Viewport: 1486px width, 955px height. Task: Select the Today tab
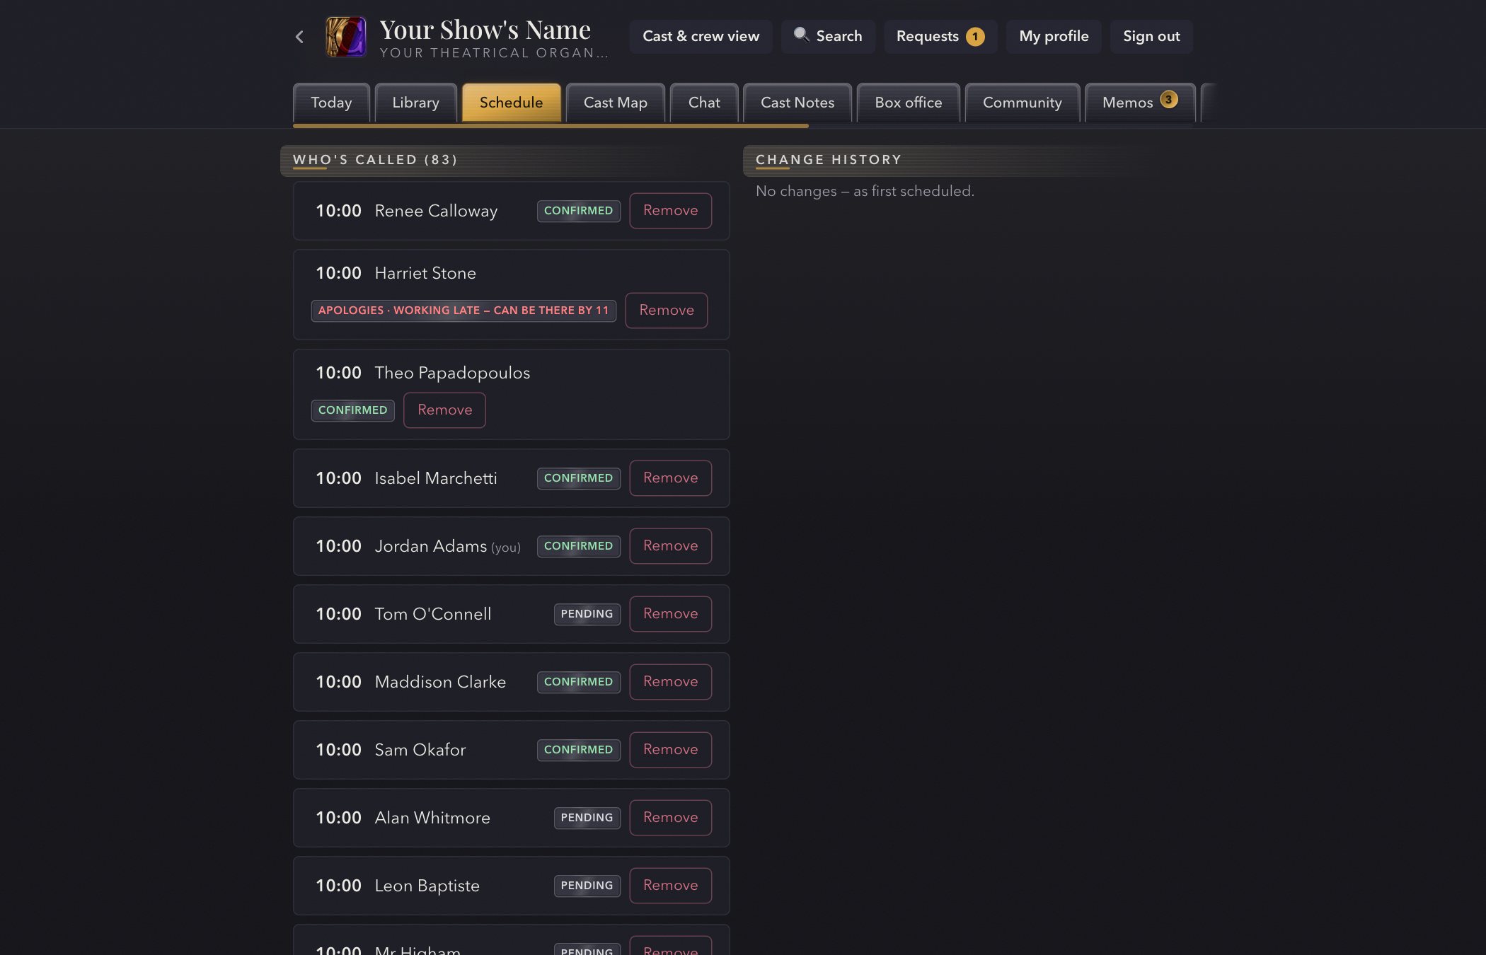click(x=331, y=103)
